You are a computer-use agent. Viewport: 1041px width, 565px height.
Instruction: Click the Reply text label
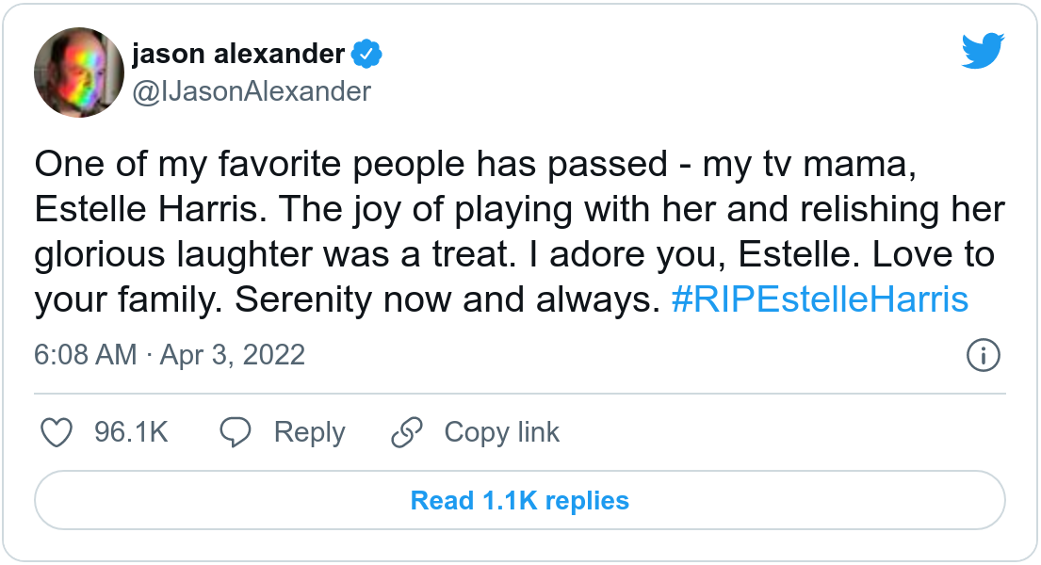309,432
